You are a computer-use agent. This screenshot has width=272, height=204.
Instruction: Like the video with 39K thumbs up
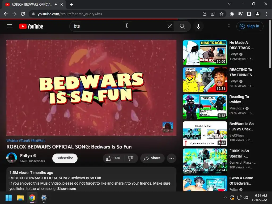[113, 158]
